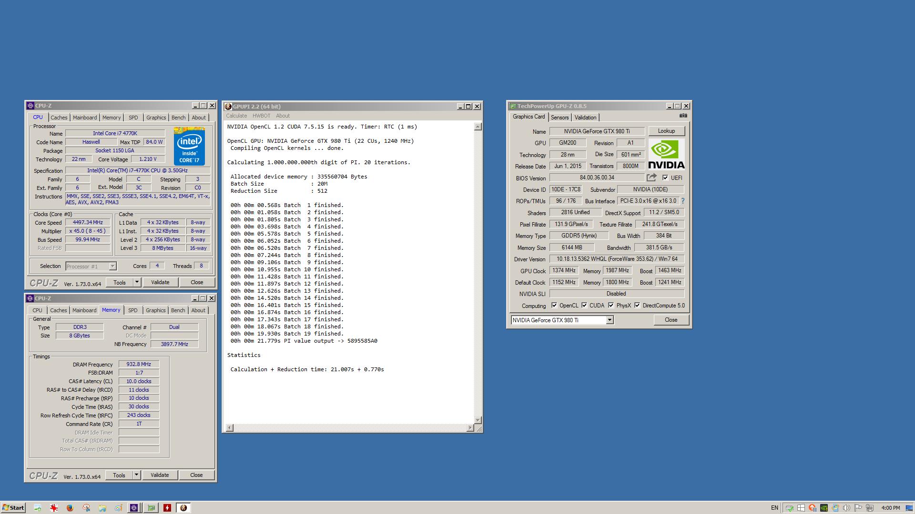Open the Bench tab in top CPU-Z window
Viewport: 915px width, 514px height.
[178, 118]
